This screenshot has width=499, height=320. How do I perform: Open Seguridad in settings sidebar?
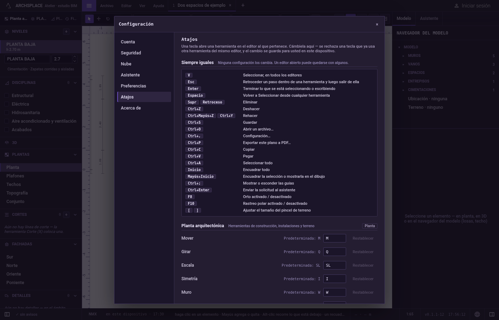click(x=144, y=53)
